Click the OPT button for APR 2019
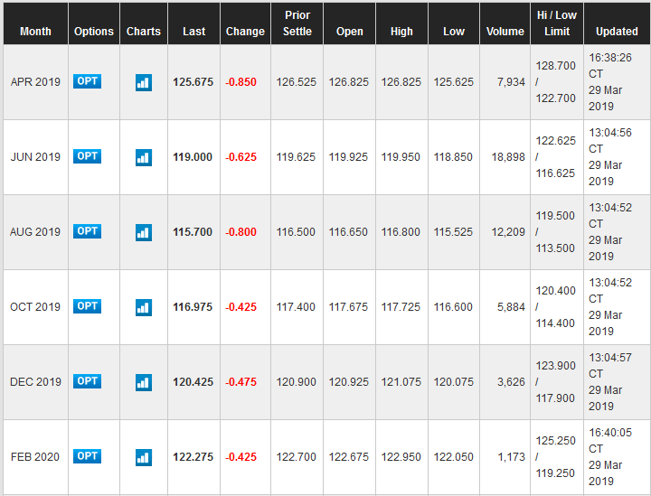This screenshot has width=651, height=496. (x=87, y=81)
